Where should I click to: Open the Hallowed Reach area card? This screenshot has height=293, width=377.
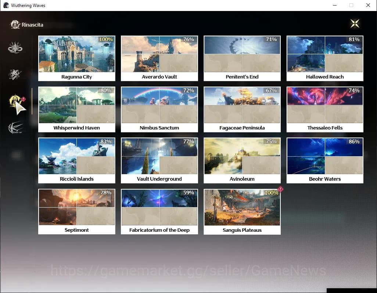tap(325, 58)
